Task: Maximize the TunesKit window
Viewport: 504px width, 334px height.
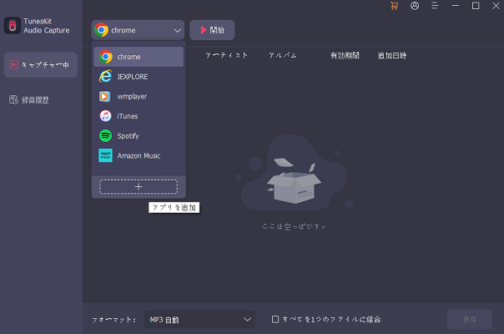Action: pos(476,6)
